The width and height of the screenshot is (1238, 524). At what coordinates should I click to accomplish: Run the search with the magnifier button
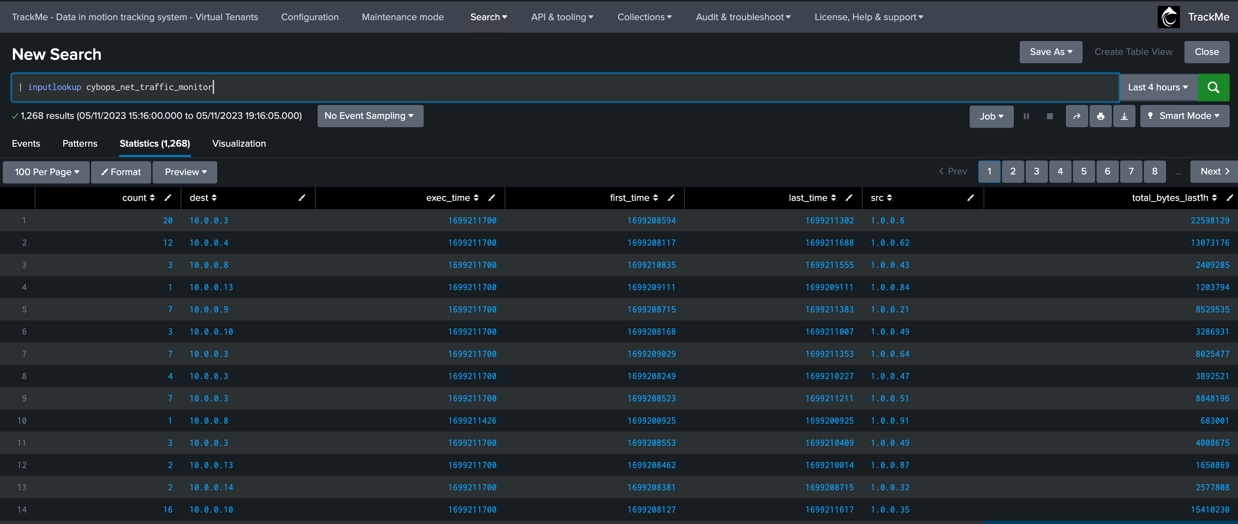tap(1213, 88)
